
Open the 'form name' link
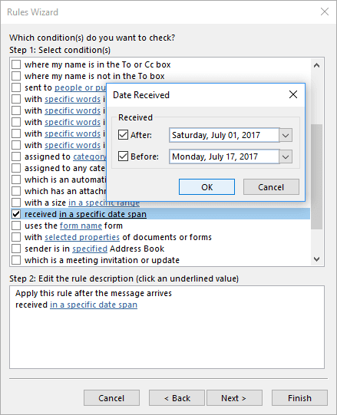[x=81, y=226]
